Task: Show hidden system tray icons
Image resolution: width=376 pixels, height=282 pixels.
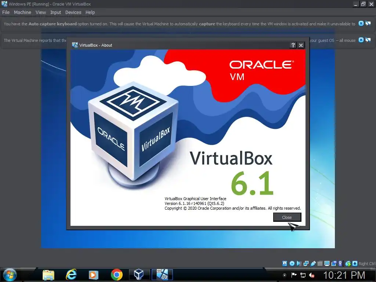Action: click(x=285, y=275)
